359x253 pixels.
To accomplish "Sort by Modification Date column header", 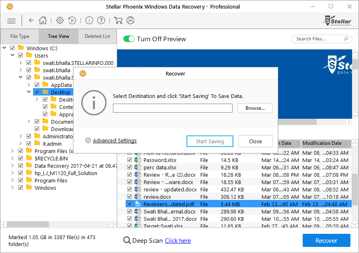I will [x=326, y=143].
